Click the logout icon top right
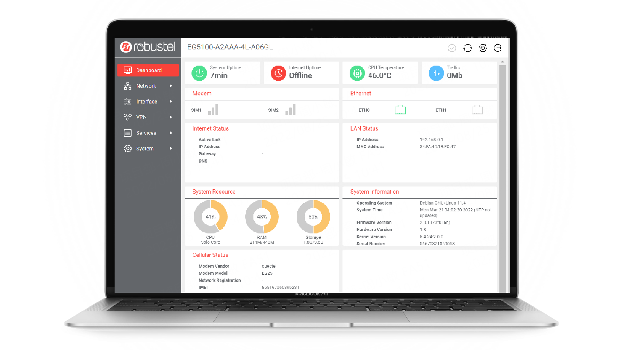Screen dimensions: 623x350 click(497, 48)
